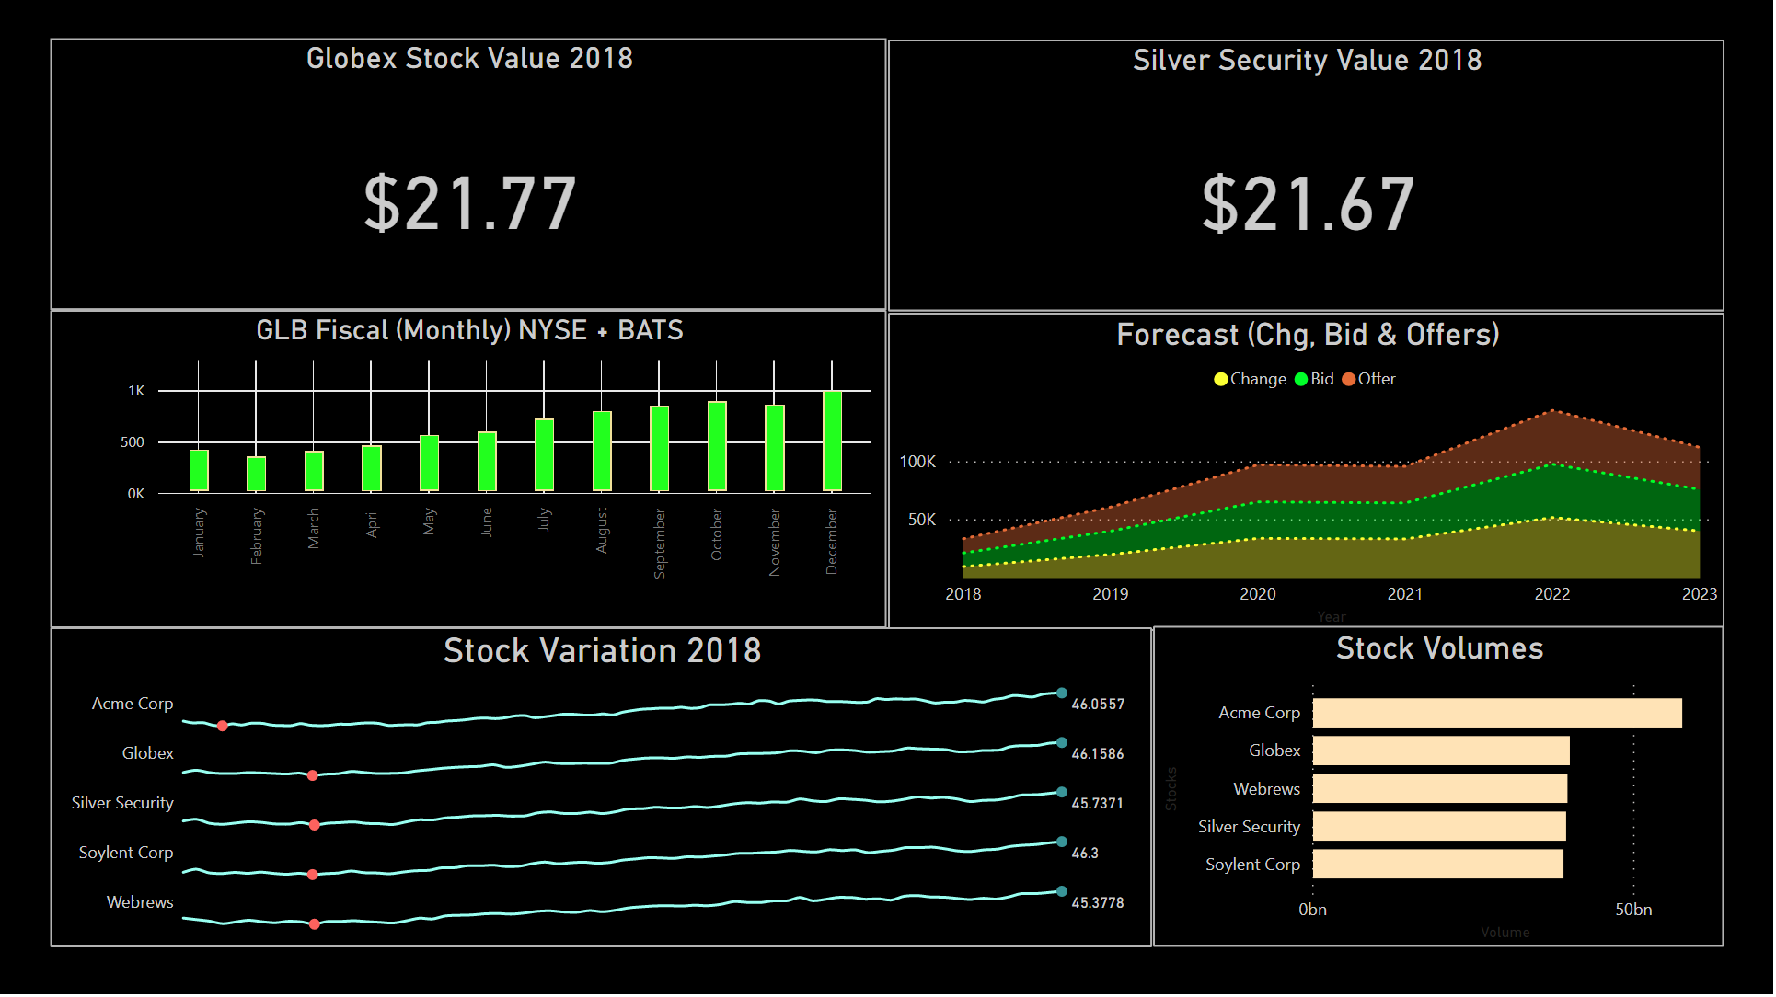1776x997 pixels.
Task: Click the 2020 year axis label in Forecast
Action: (x=1258, y=594)
